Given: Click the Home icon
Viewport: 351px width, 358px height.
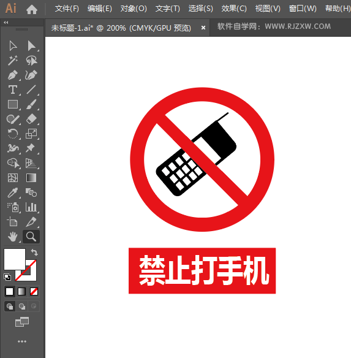Looking at the screenshot, I should (32, 10).
